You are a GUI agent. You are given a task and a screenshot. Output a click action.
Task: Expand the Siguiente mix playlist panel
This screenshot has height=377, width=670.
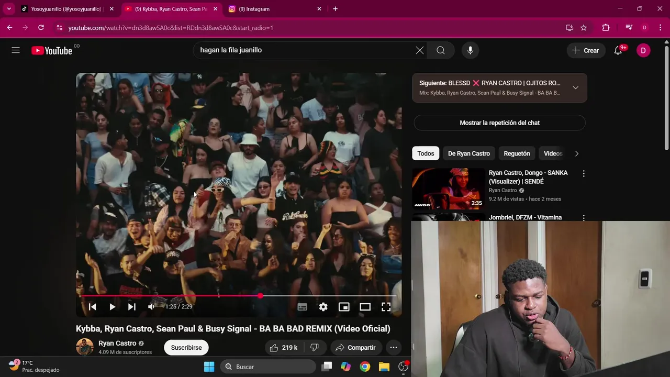tap(575, 87)
